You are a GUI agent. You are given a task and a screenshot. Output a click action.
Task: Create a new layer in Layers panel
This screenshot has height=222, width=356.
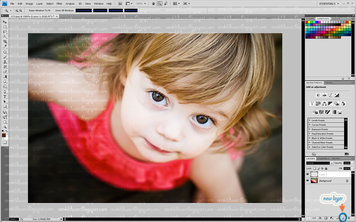tap(343, 218)
